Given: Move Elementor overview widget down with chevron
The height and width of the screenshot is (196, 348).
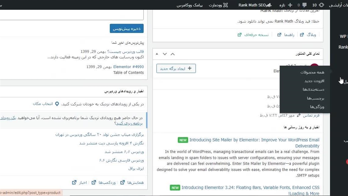Looking at the screenshot, I should pos(165,54).
